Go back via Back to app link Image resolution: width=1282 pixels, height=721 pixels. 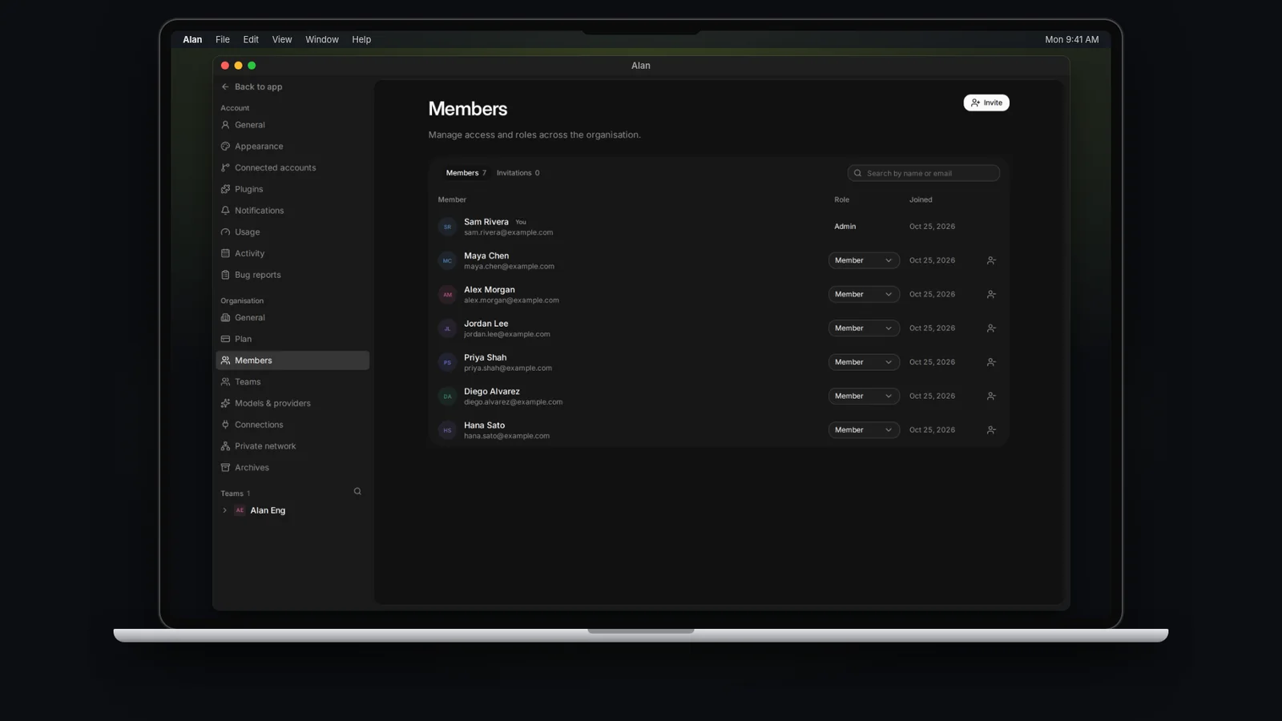tap(252, 87)
